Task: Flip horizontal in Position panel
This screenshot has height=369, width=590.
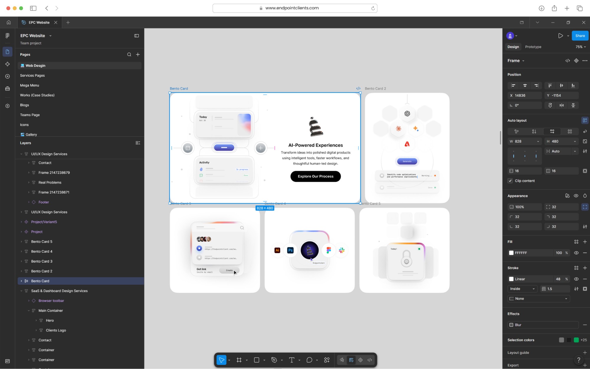Action: click(x=562, y=105)
